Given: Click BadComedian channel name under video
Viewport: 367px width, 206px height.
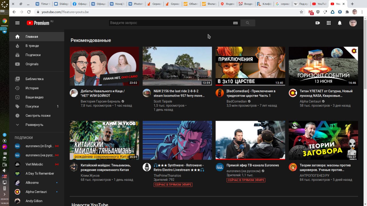Looking at the screenshot, I should click(237, 101).
